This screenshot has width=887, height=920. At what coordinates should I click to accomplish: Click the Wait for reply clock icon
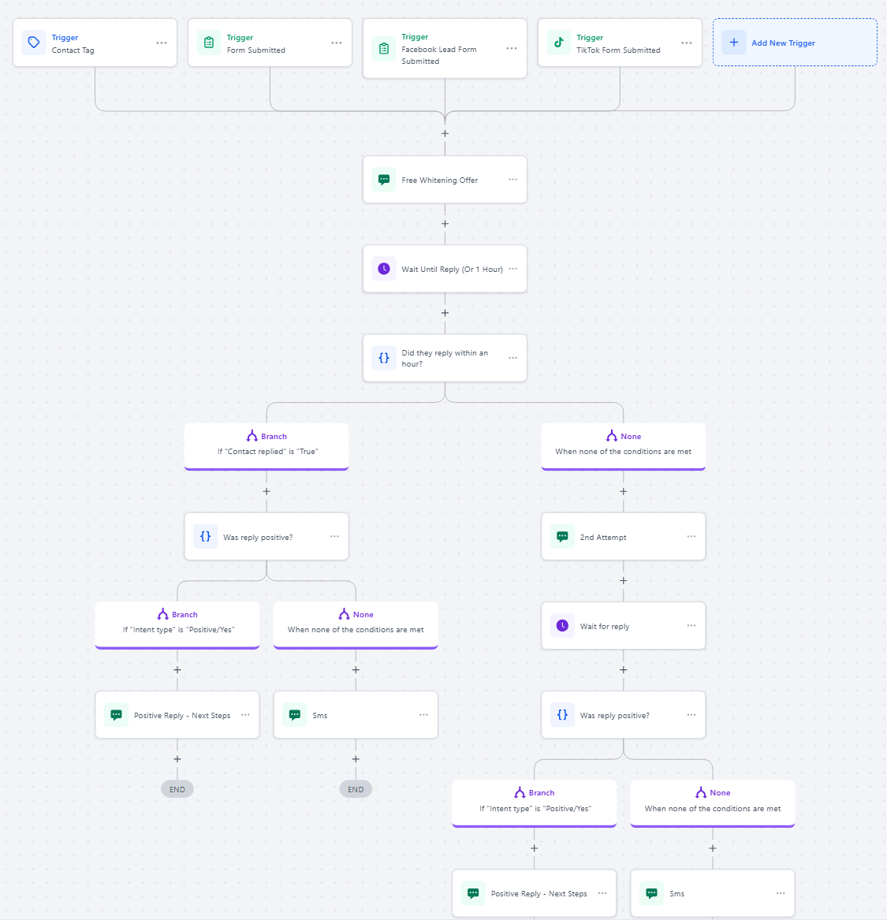562,626
